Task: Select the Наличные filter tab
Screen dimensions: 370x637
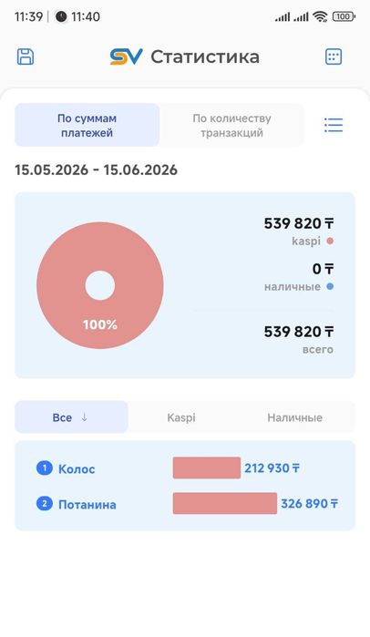Action: [x=295, y=417]
